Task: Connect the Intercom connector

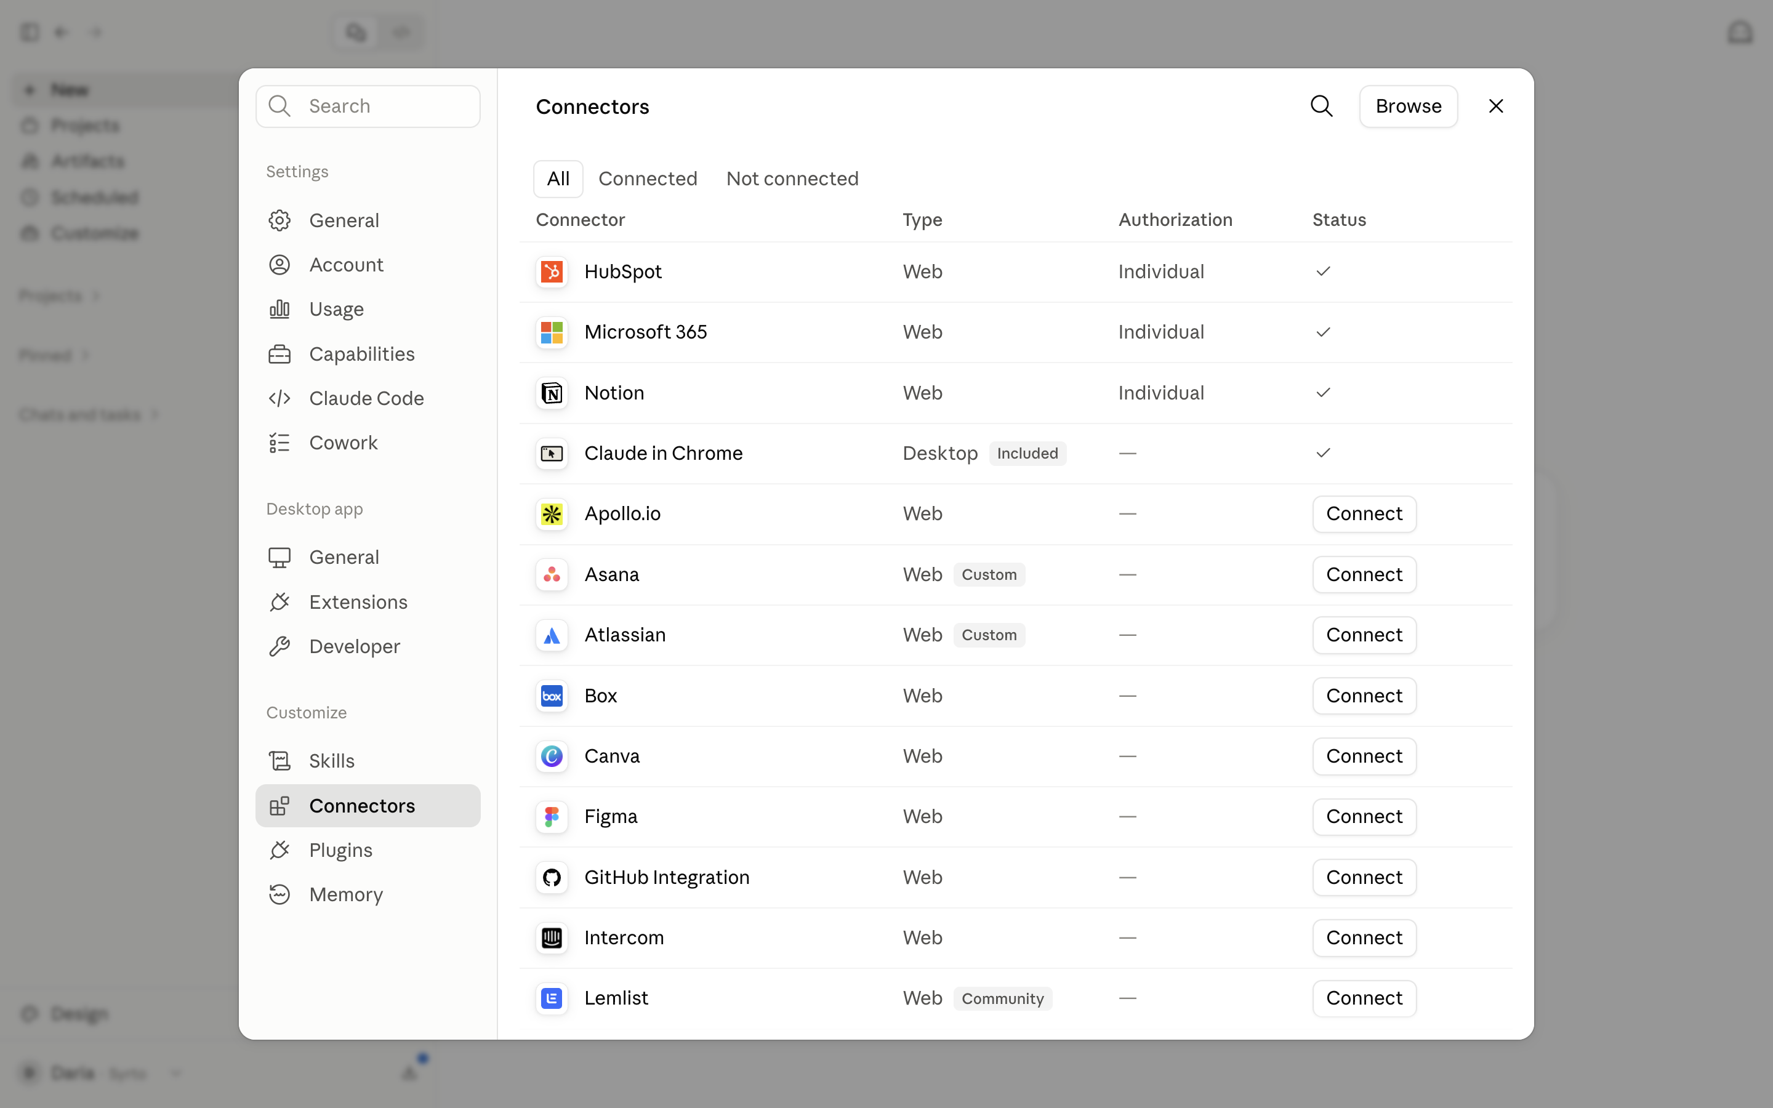Action: coord(1364,938)
